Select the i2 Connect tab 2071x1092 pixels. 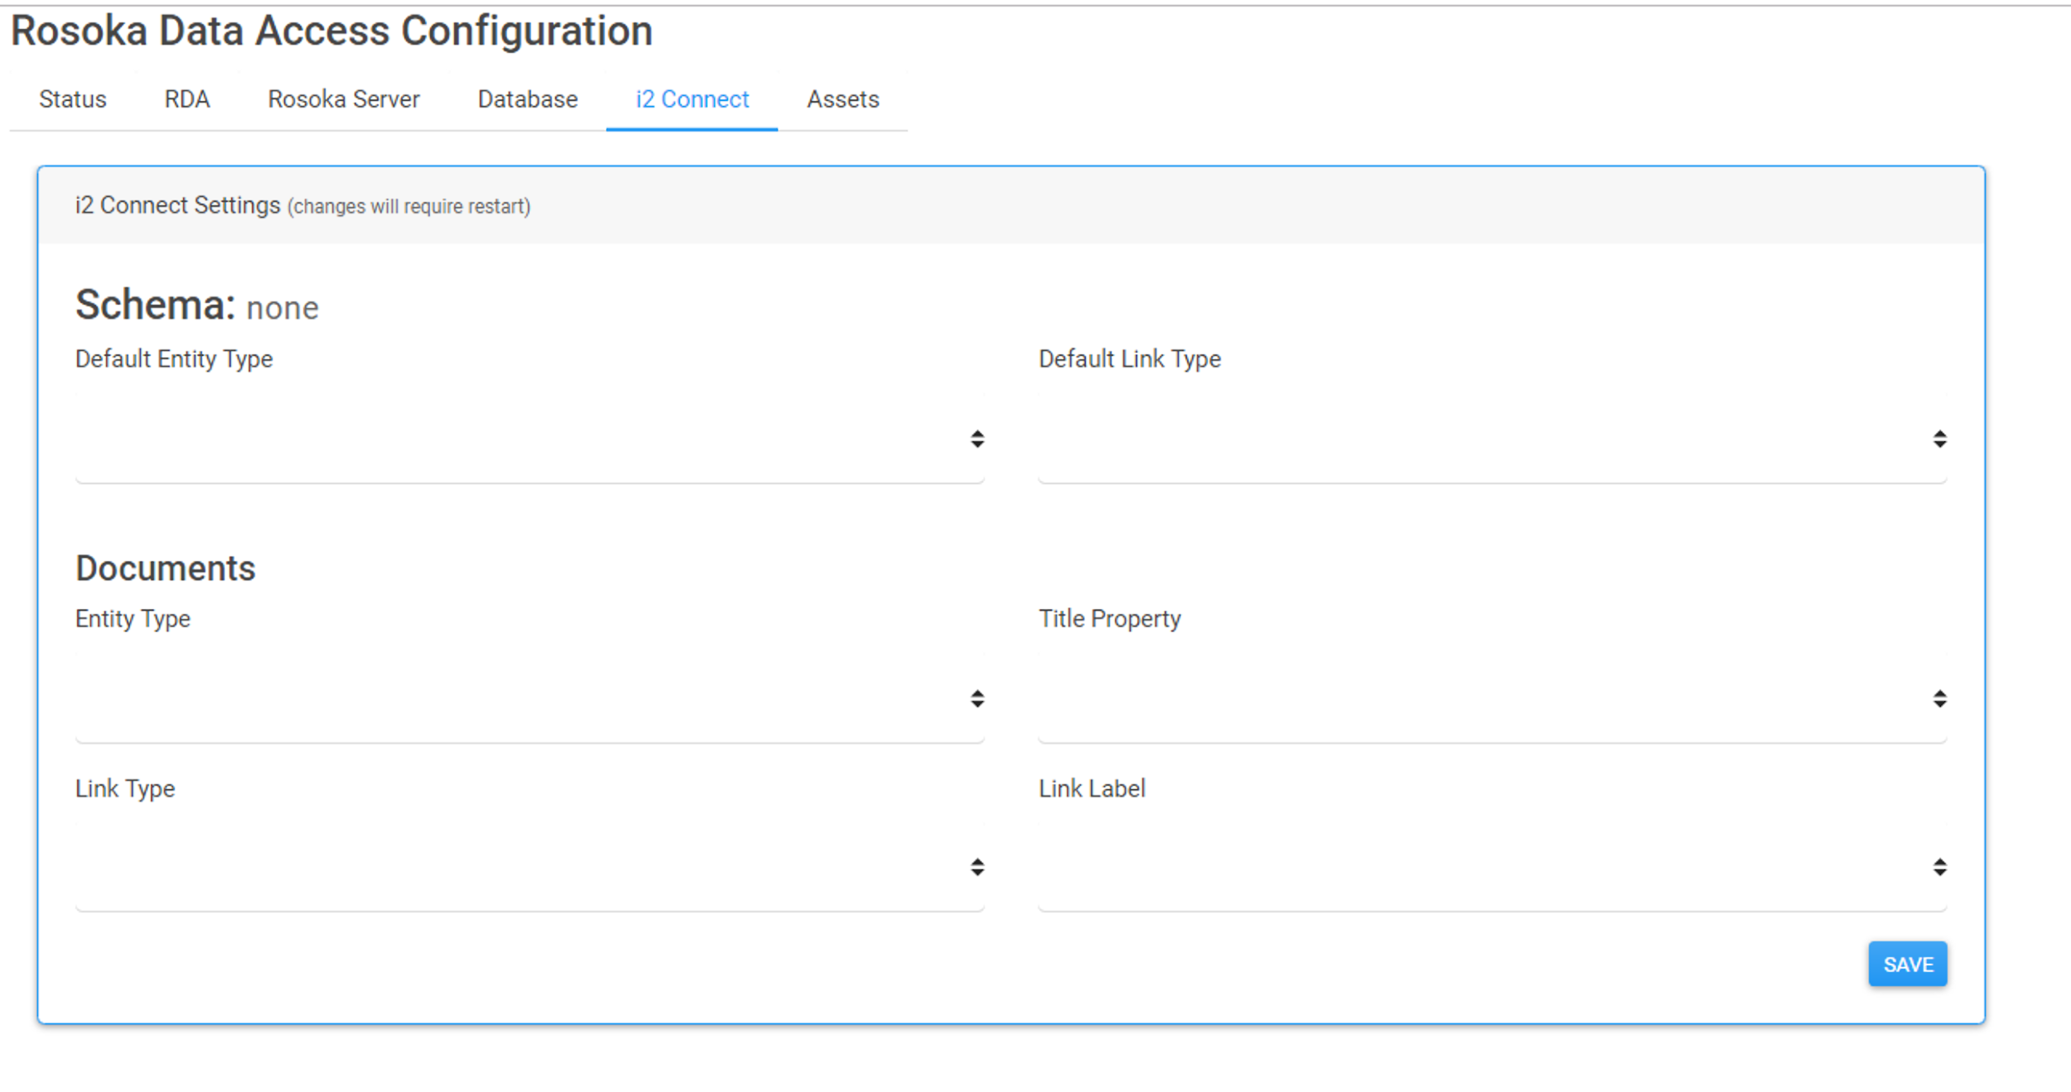point(692,99)
